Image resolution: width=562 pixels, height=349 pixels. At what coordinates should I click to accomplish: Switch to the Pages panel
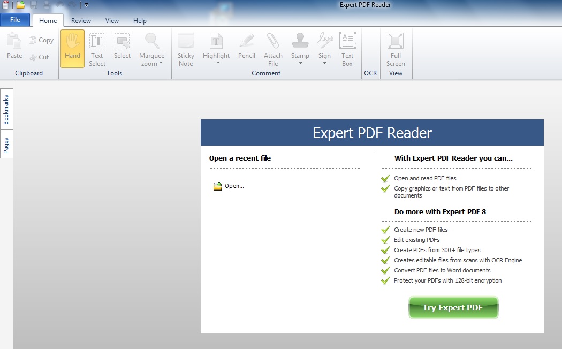[x=6, y=145]
